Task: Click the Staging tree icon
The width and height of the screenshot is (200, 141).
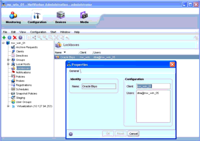Action: [x=13, y=98]
